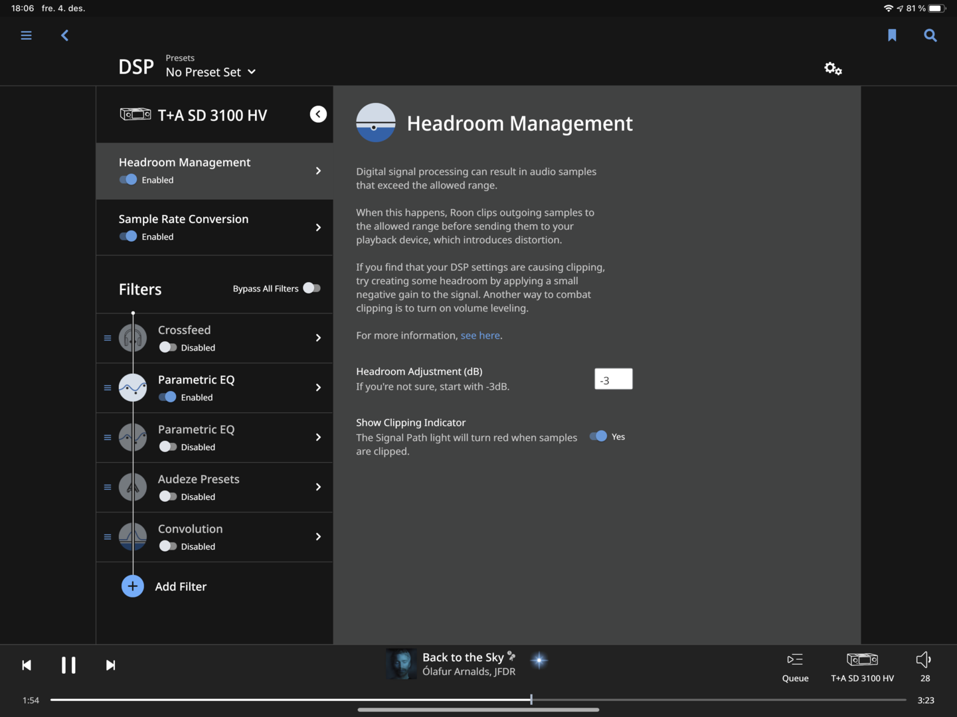This screenshot has width=957, height=717.
Task: Open volume control speaker icon
Action: point(924,659)
